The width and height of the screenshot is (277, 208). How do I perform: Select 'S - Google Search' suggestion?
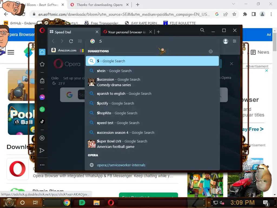tap(152, 61)
